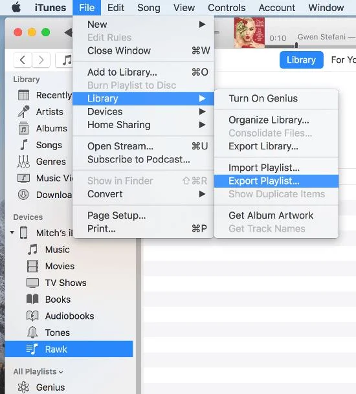Choose Subscribe to Podcast…
The height and width of the screenshot is (394, 356).
click(x=143, y=160)
